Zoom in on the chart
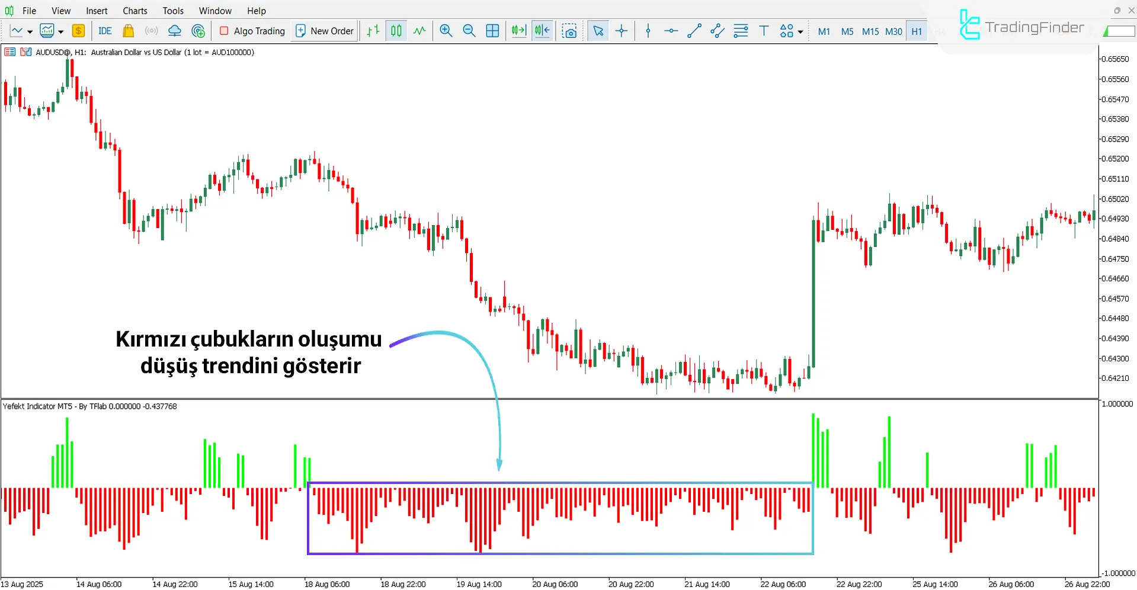The image size is (1137, 590). (x=446, y=31)
